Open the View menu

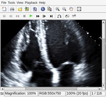[x=20, y=3]
